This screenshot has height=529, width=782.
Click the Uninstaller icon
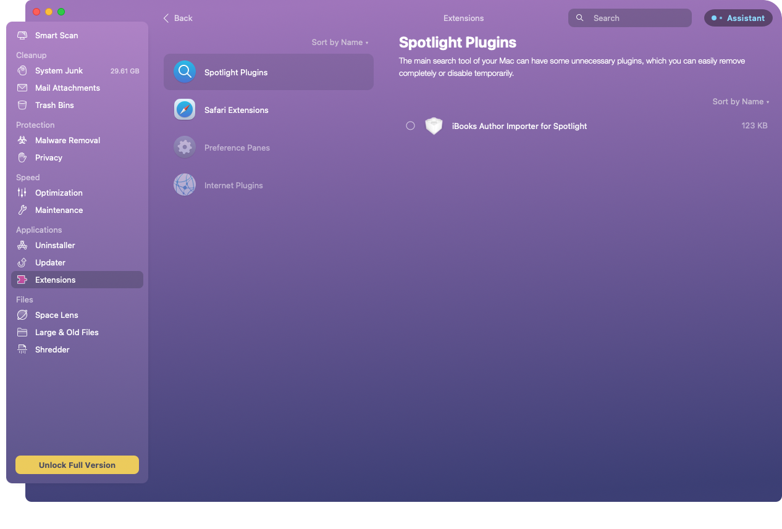tap(22, 245)
